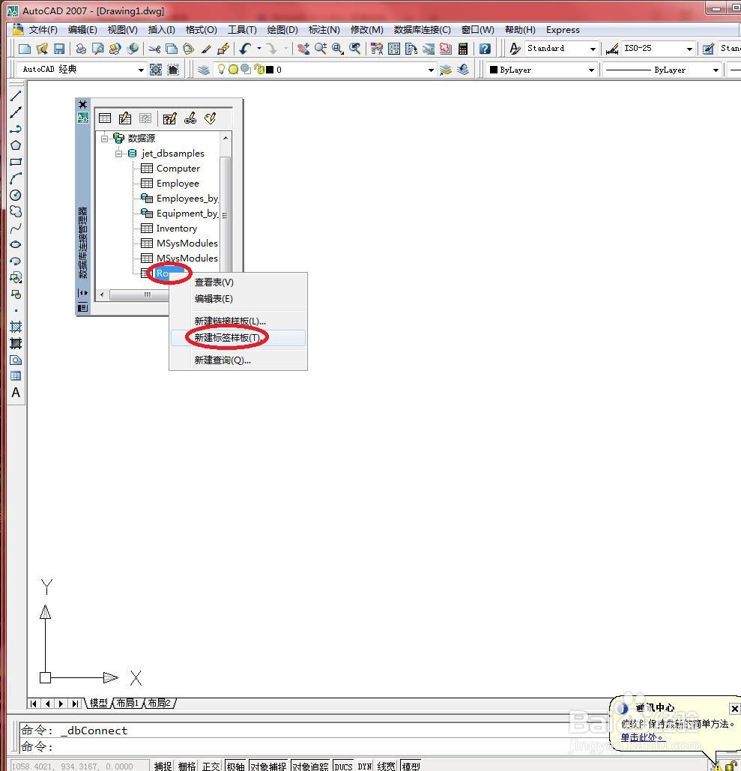Screen dimensions: 741x771
Task: Open the ByLayer linetype dropdown
Action: click(716, 70)
